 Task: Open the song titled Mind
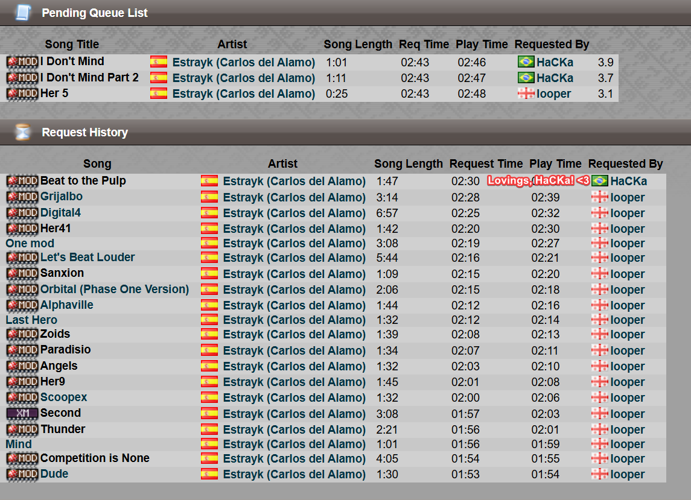click(x=19, y=445)
